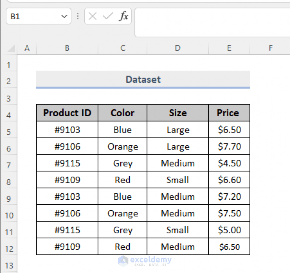
Task: Select cell Large in row 5
Action: (x=178, y=130)
